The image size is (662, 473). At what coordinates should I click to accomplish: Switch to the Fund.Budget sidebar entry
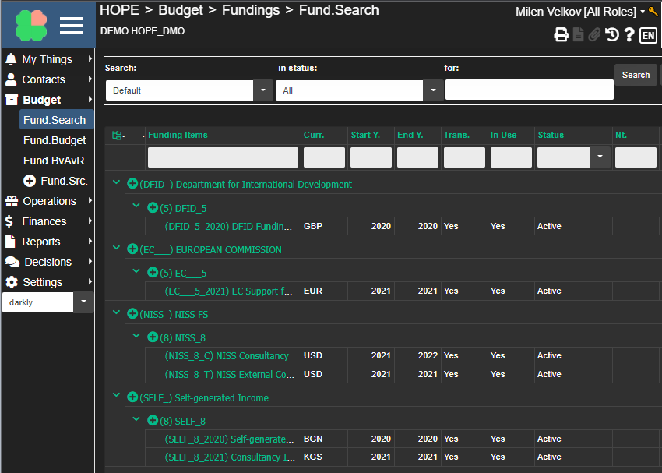(x=57, y=140)
